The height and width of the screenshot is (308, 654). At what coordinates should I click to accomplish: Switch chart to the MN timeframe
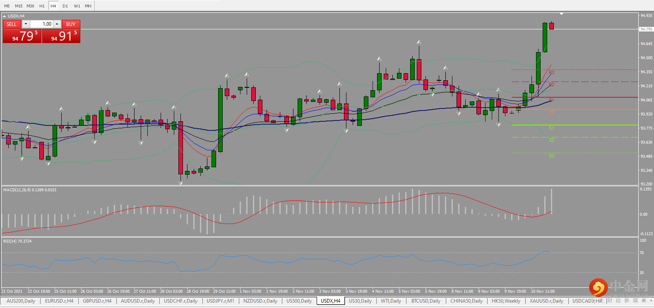88,6
